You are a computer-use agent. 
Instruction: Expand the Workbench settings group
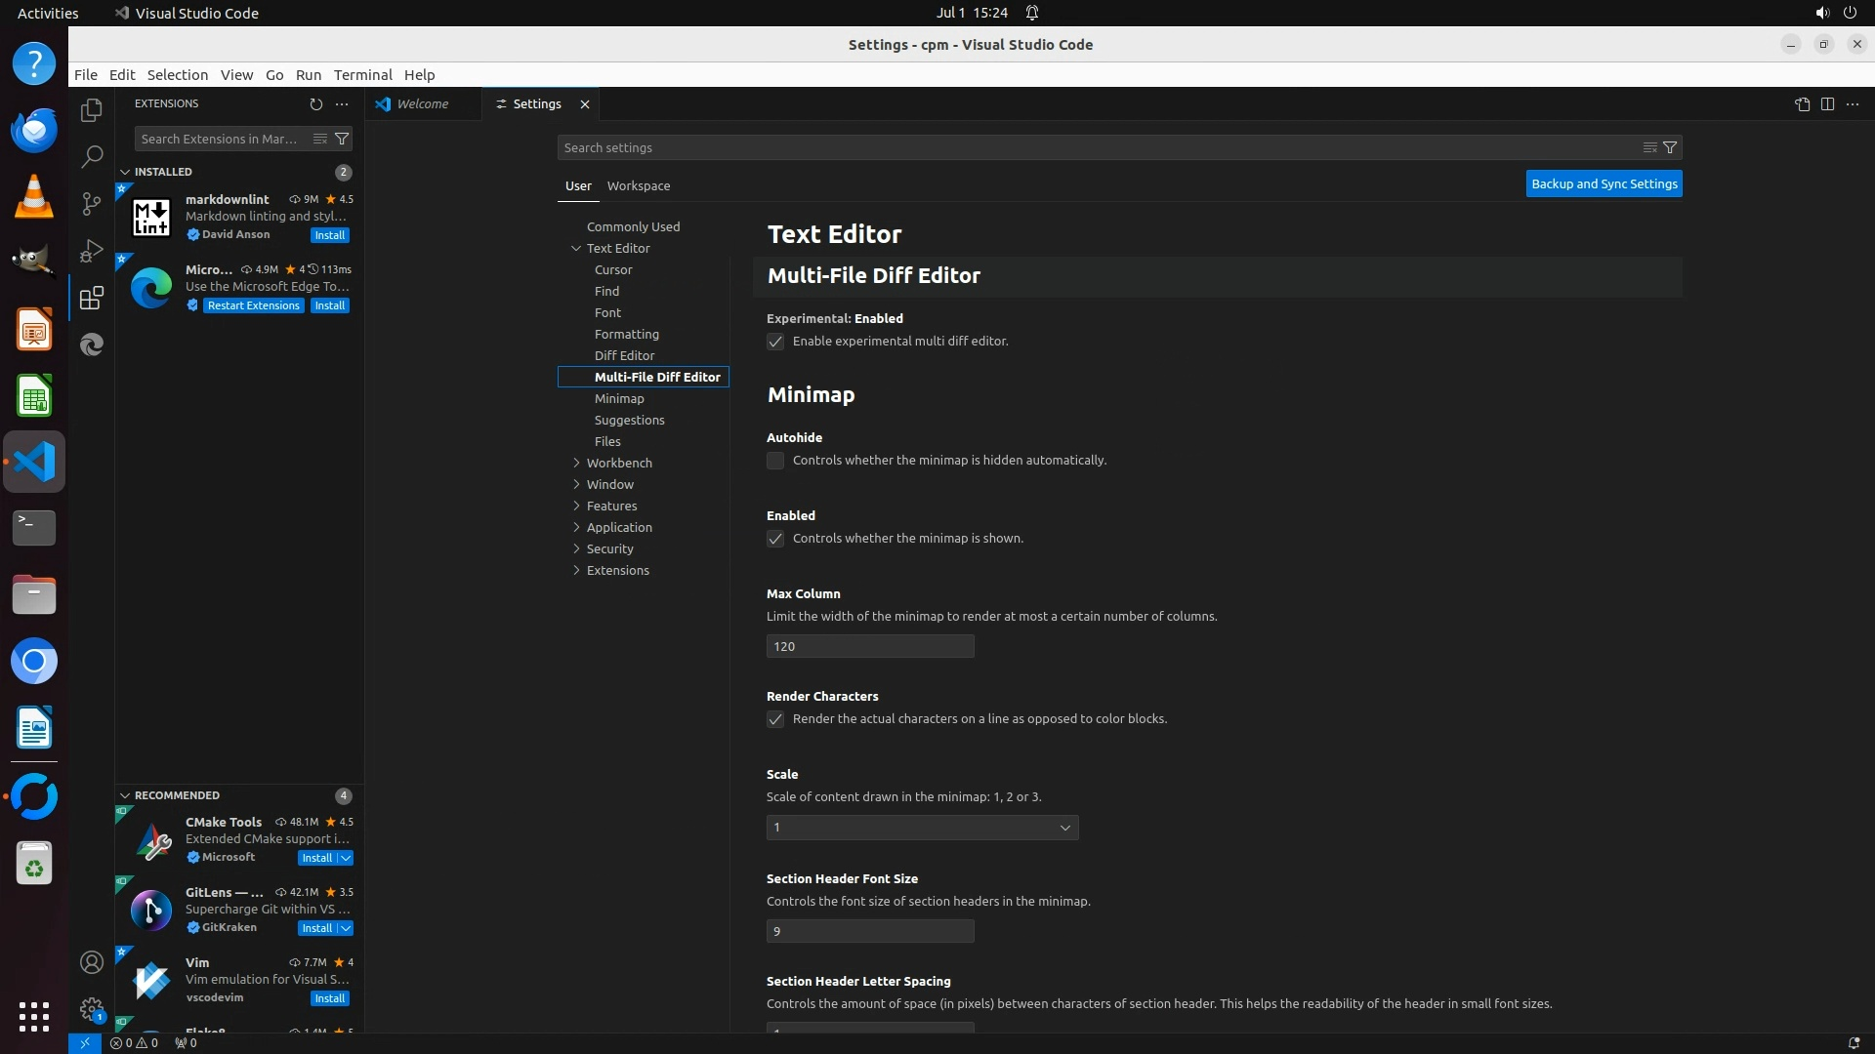[x=619, y=463]
